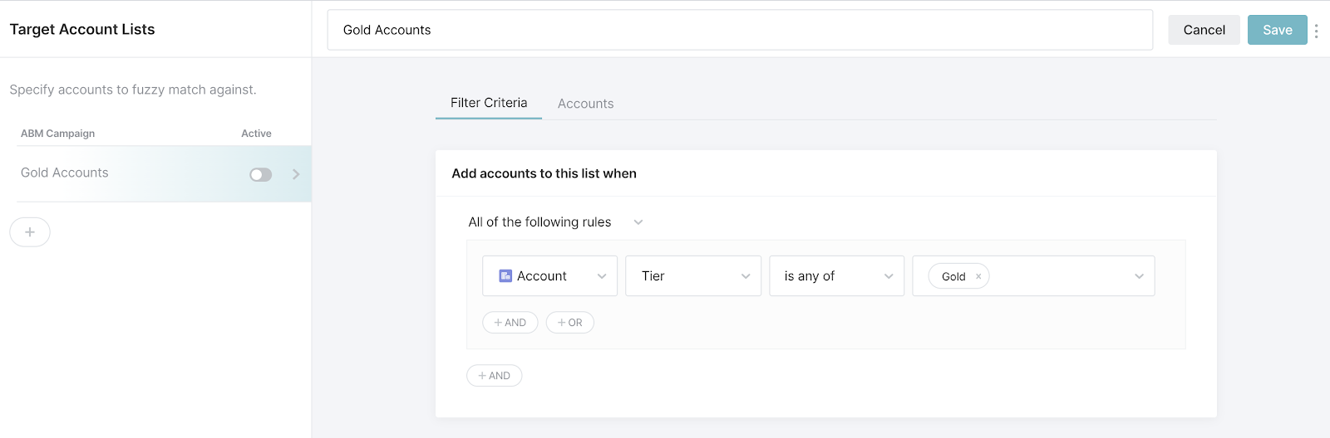Click the Gold Accounts name input field
Viewport: 1330px width, 438px height.
pos(740,30)
